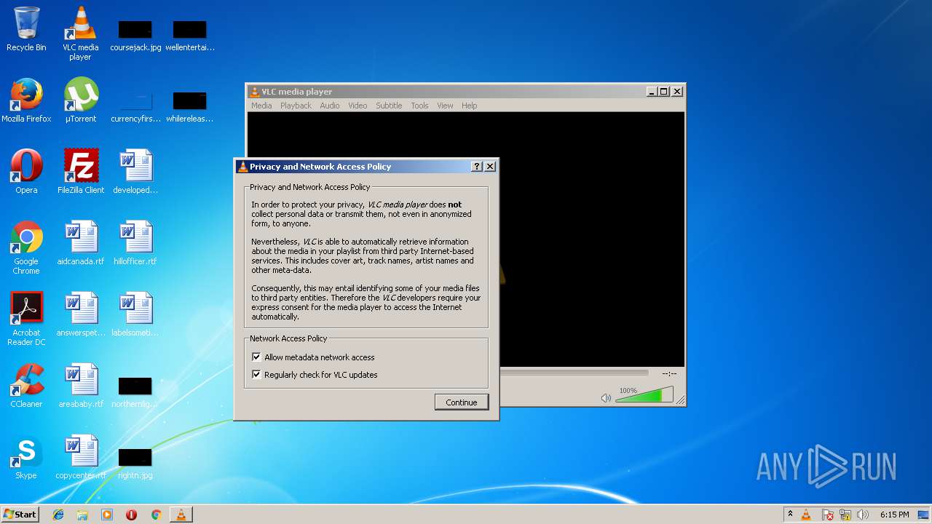Open the Media menu in VLC

(261, 106)
